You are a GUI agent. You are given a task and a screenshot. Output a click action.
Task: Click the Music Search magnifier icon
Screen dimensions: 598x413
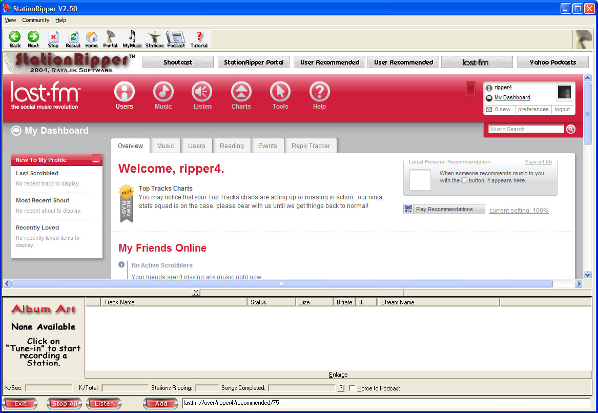pos(570,129)
